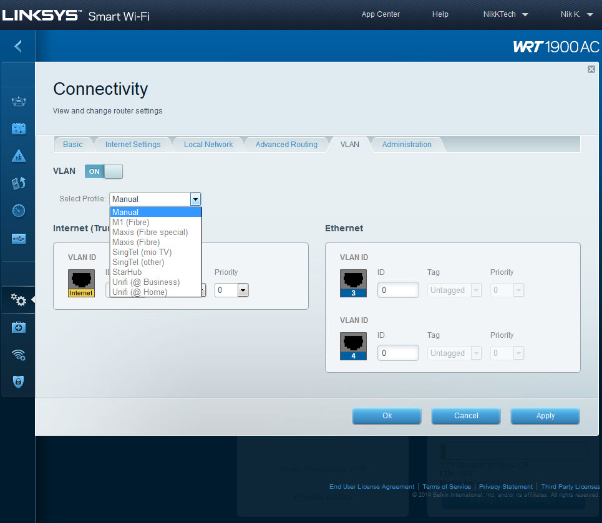The image size is (602, 523).
Task: Click the Ethernet port 4 icon
Action: tap(353, 346)
